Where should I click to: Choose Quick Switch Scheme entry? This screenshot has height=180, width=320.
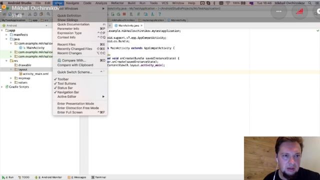click(80, 72)
